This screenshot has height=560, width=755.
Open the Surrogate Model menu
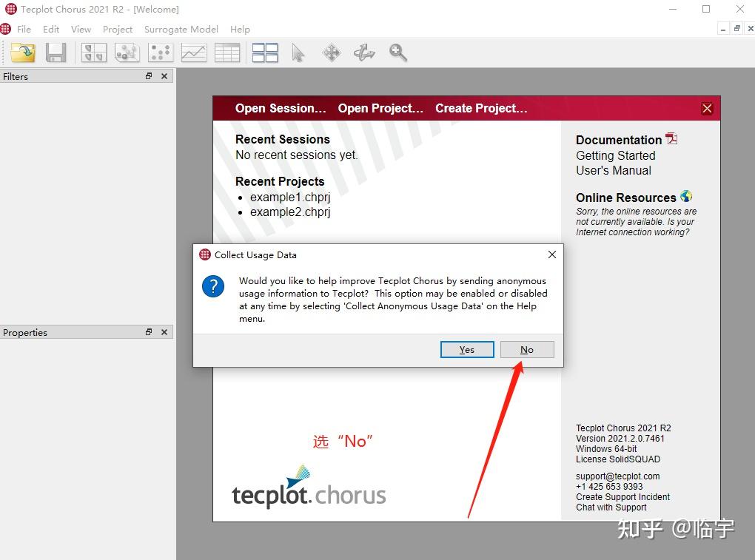181,30
